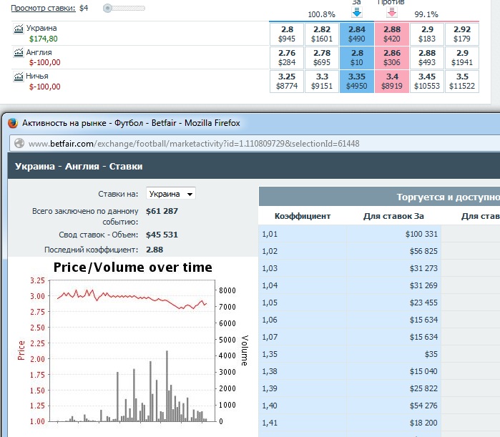Click the betfair.com address bar field
500x437 pixels.
tap(255, 144)
